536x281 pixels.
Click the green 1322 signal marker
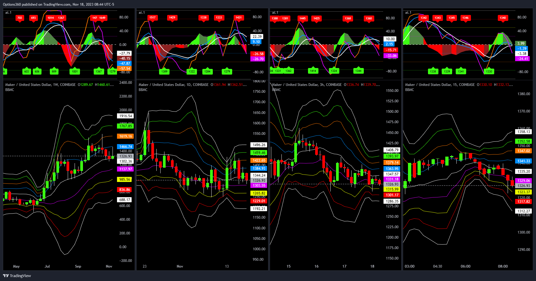[192, 71]
